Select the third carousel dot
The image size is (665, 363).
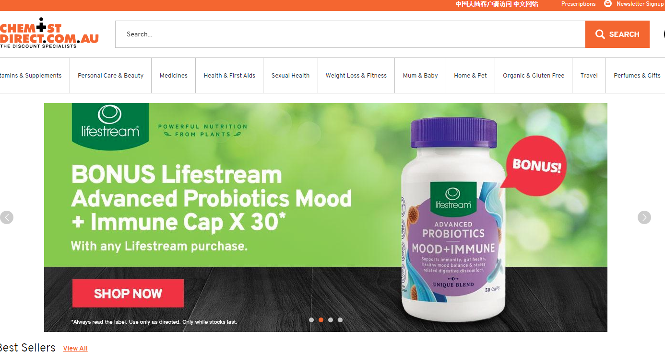point(331,320)
